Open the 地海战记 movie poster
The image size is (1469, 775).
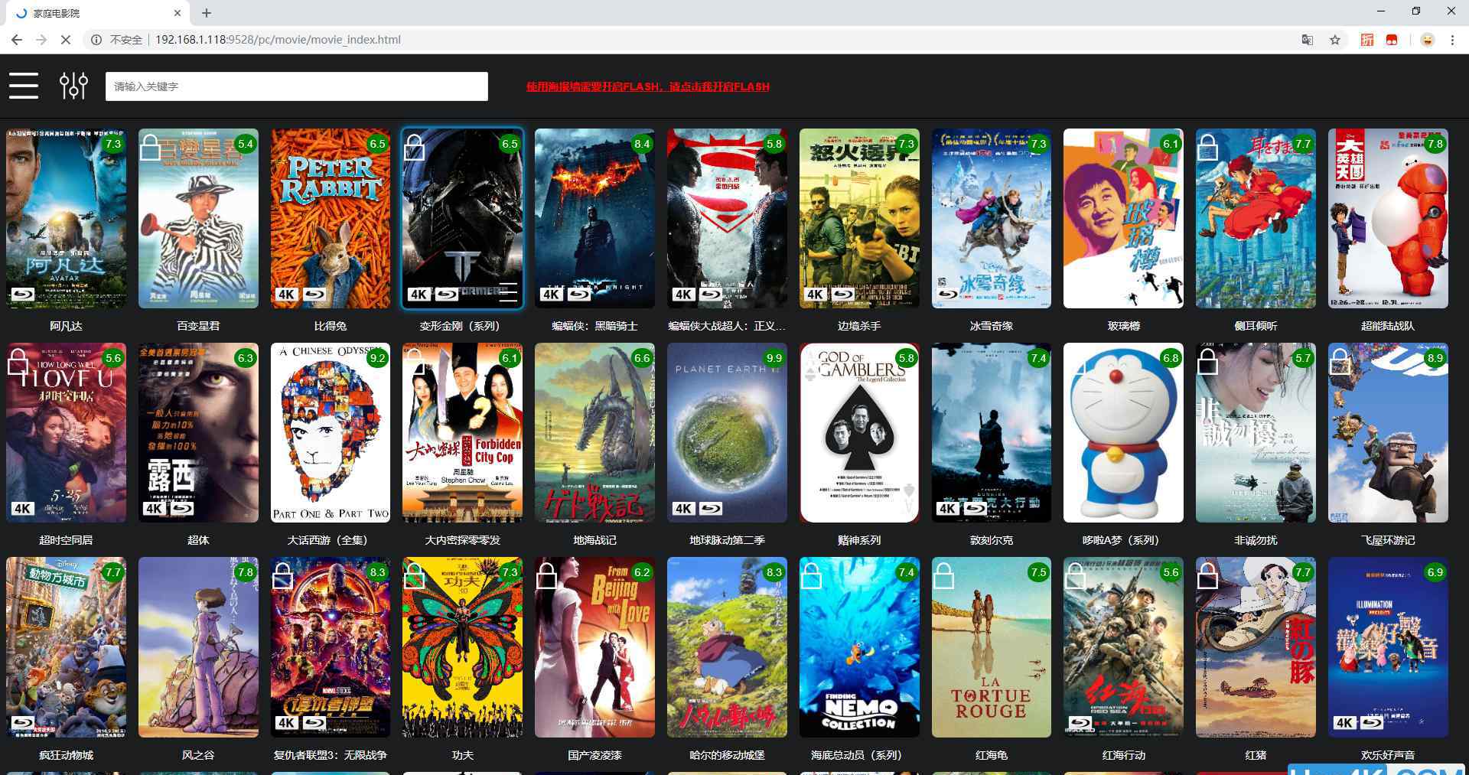coord(594,433)
